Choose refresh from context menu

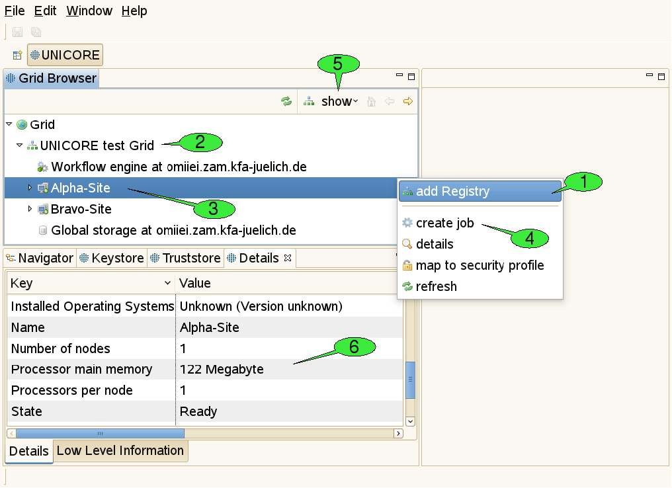point(480,286)
